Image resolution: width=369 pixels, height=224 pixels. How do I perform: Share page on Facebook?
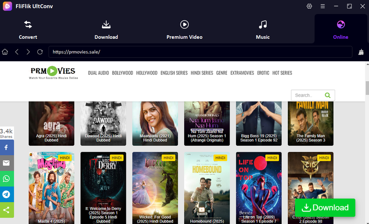[x=6, y=147]
